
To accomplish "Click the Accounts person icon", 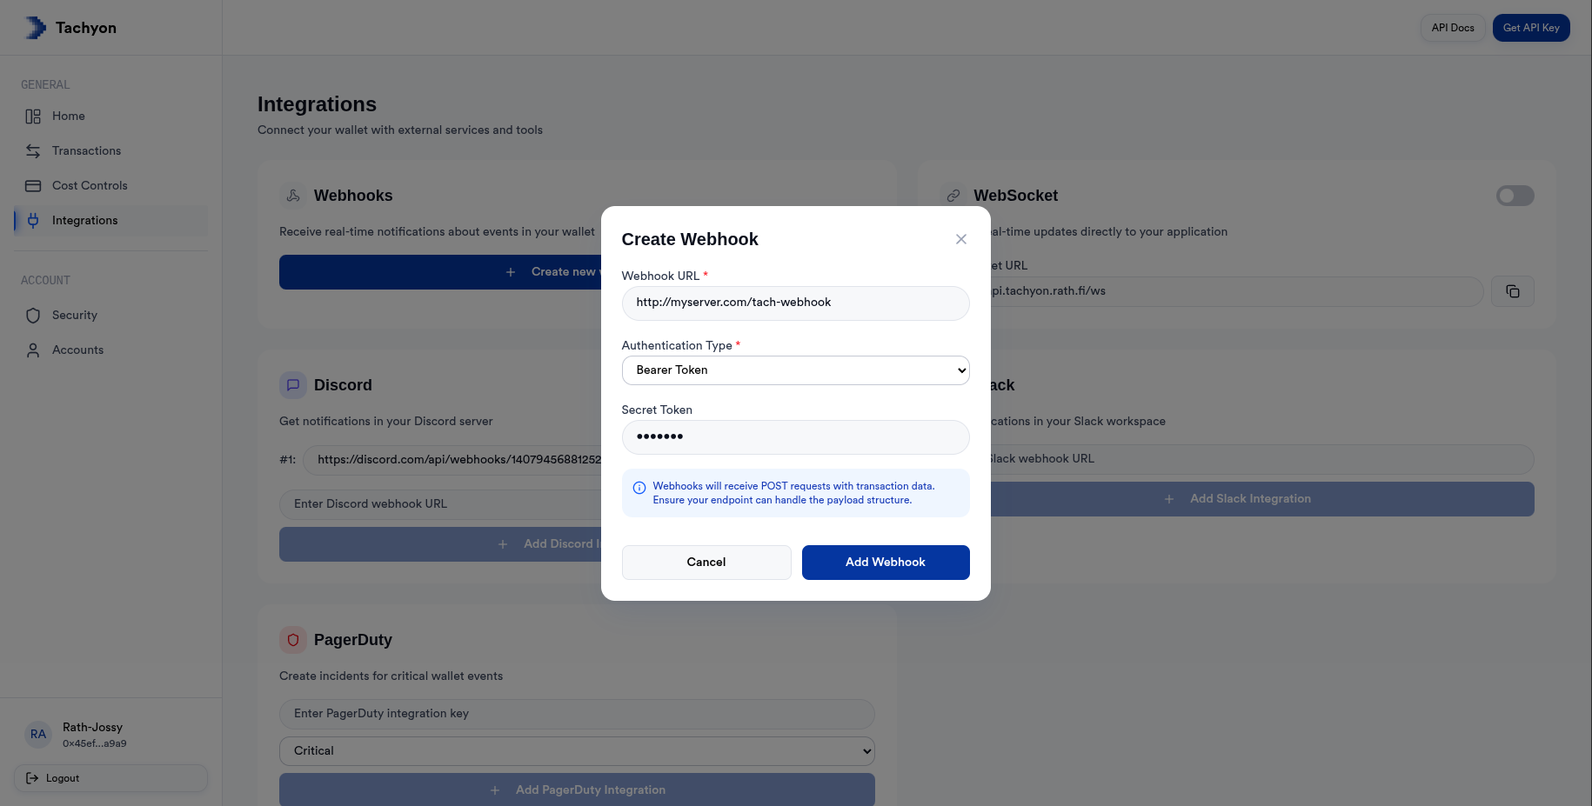I will click(33, 350).
